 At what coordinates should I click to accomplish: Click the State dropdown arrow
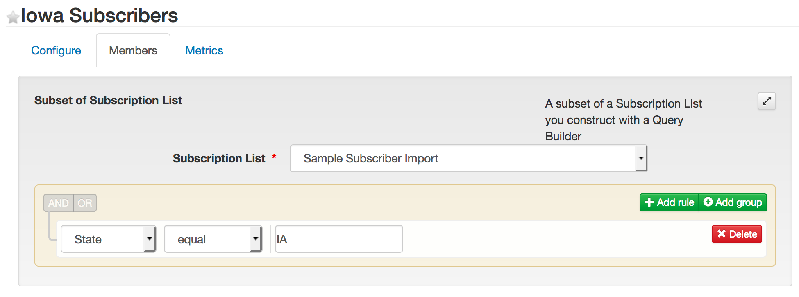click(150, 239)
